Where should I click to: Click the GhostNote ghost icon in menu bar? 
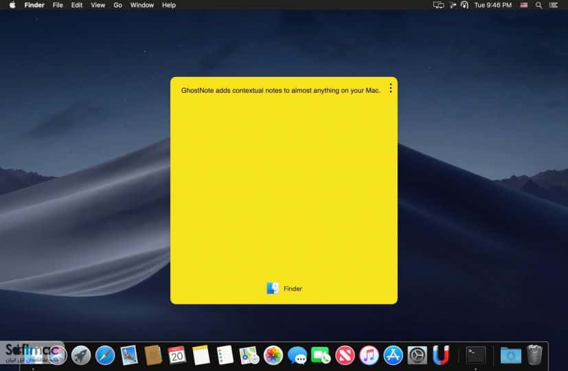pyautogui.click(x=464, y=5)
